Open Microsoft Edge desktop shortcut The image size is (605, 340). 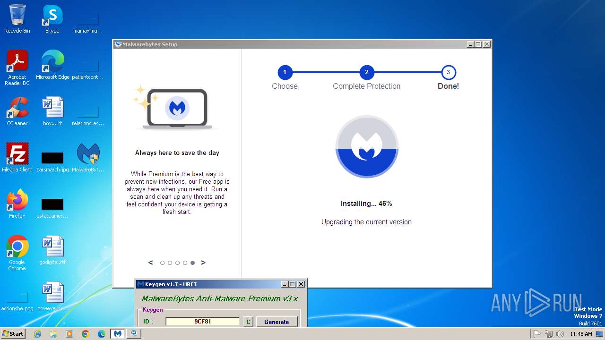pos(52,65)
